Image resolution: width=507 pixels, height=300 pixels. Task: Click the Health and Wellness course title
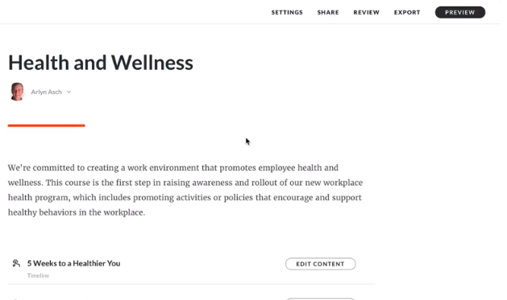tap(101, 63)
